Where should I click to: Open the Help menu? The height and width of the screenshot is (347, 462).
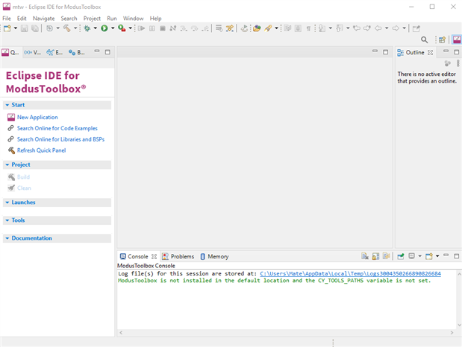(x=155, y=18)
